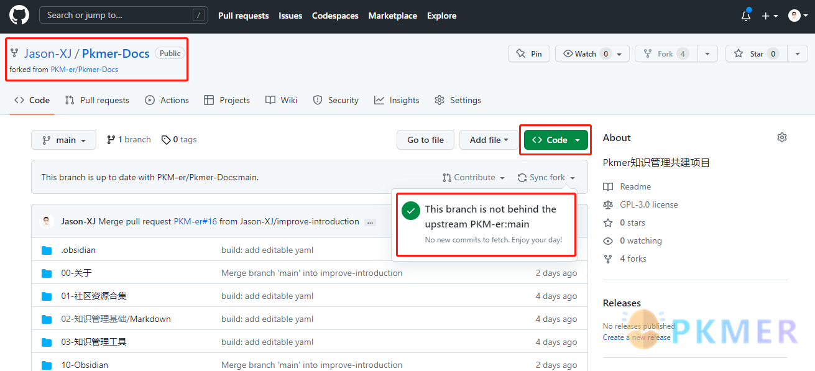Screen dimensions: 815x371
Task: Click the 03-知识管理工具 folder icon
Action: pos(47,342)
